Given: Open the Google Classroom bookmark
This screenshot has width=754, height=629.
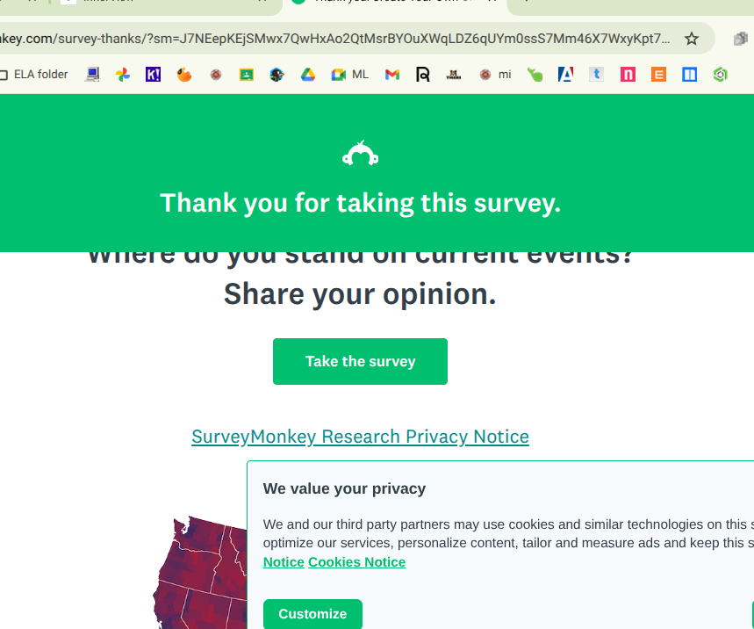Looking at the screenshot, I should pyautogui.click(x=247, y=75).
